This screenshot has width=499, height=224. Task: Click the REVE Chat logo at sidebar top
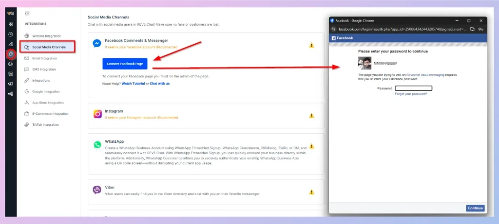11,13
